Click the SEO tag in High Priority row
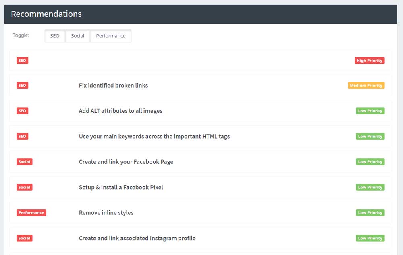Image resolution: width=403 pixels, height=255 pixels. [x=22, y=61]
